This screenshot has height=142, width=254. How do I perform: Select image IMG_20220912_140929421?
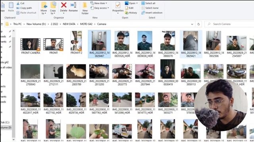(x=191, y=44)
